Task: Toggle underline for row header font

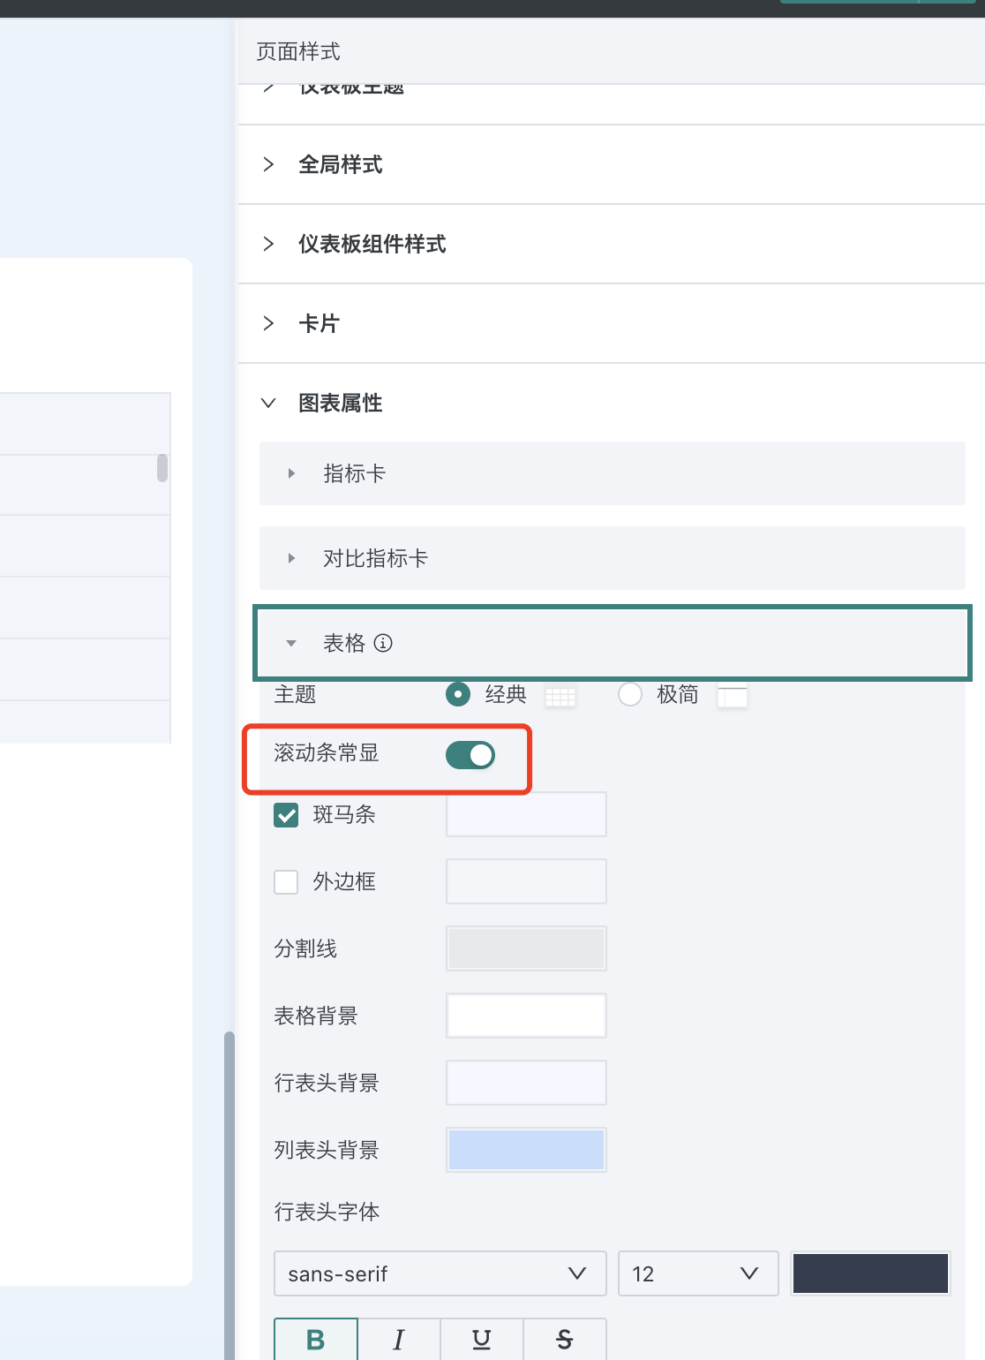Action: coord(482,1340)
